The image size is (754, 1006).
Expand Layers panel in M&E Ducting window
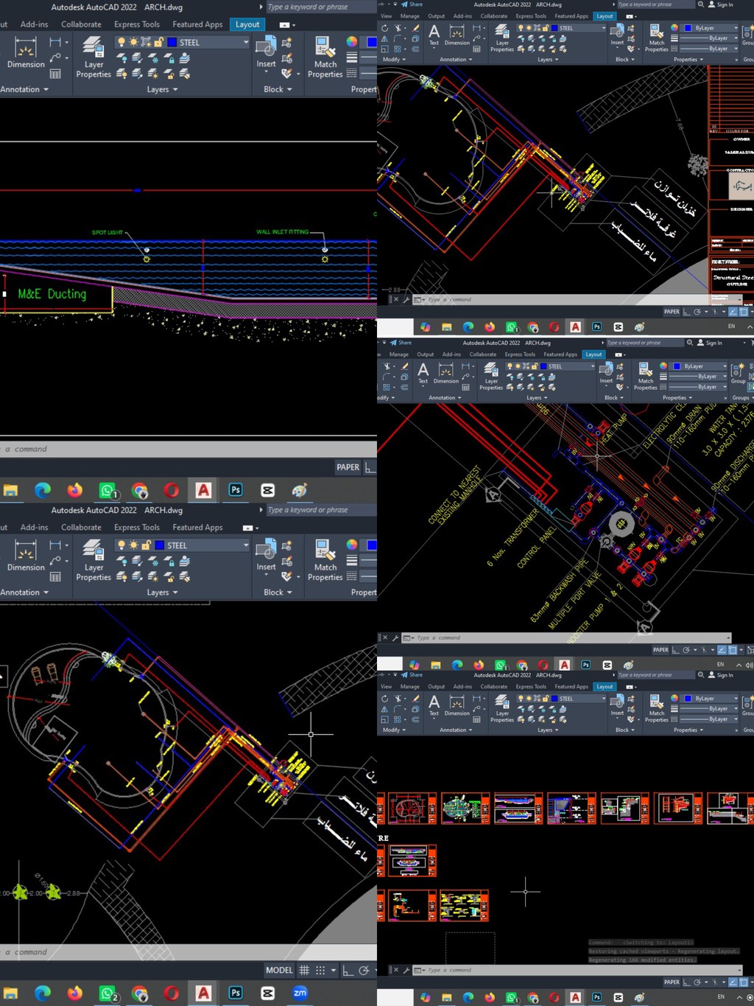[x=162, y=89]
